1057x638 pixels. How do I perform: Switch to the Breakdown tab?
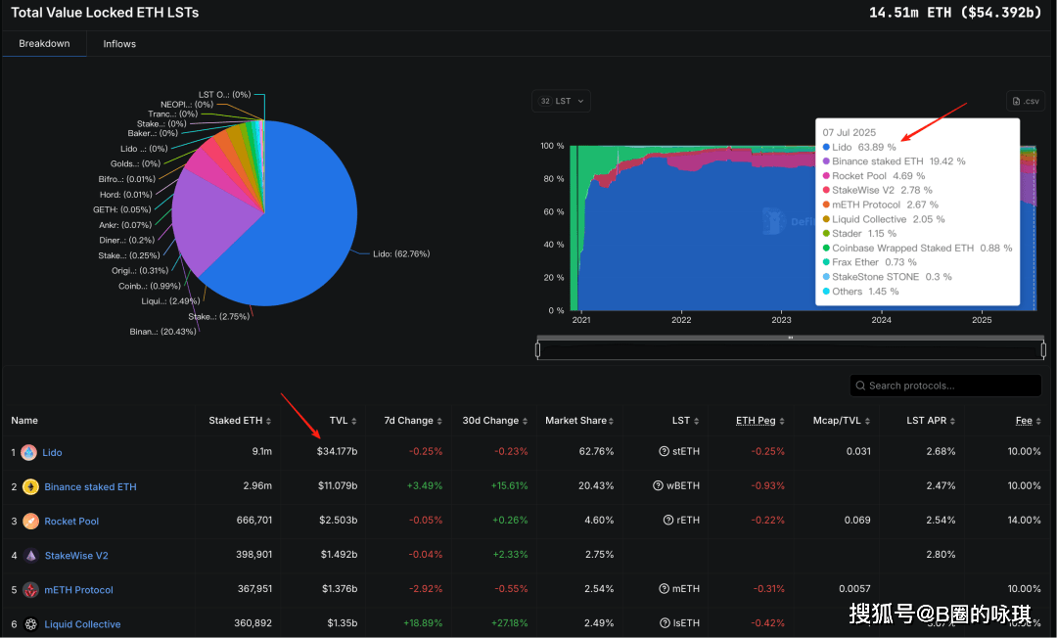(x=44, y=44)
